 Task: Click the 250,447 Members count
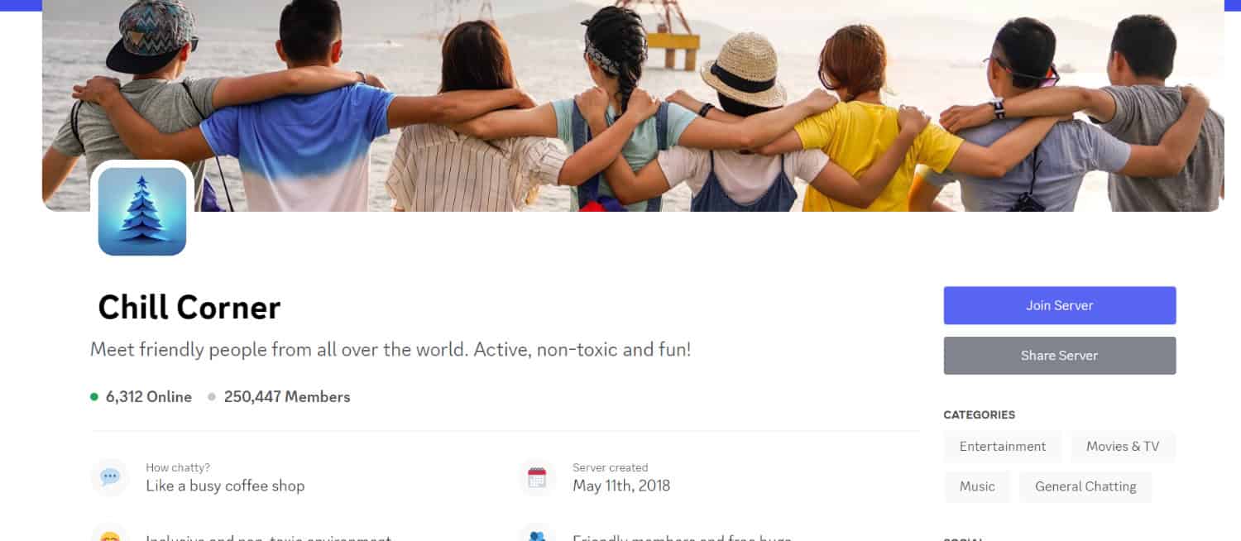287,397
